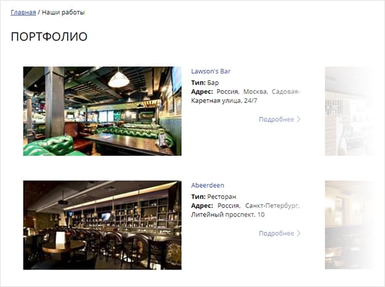Click the Тип: Ресторан label
The image size is (385, 287).
click(214, 197)
